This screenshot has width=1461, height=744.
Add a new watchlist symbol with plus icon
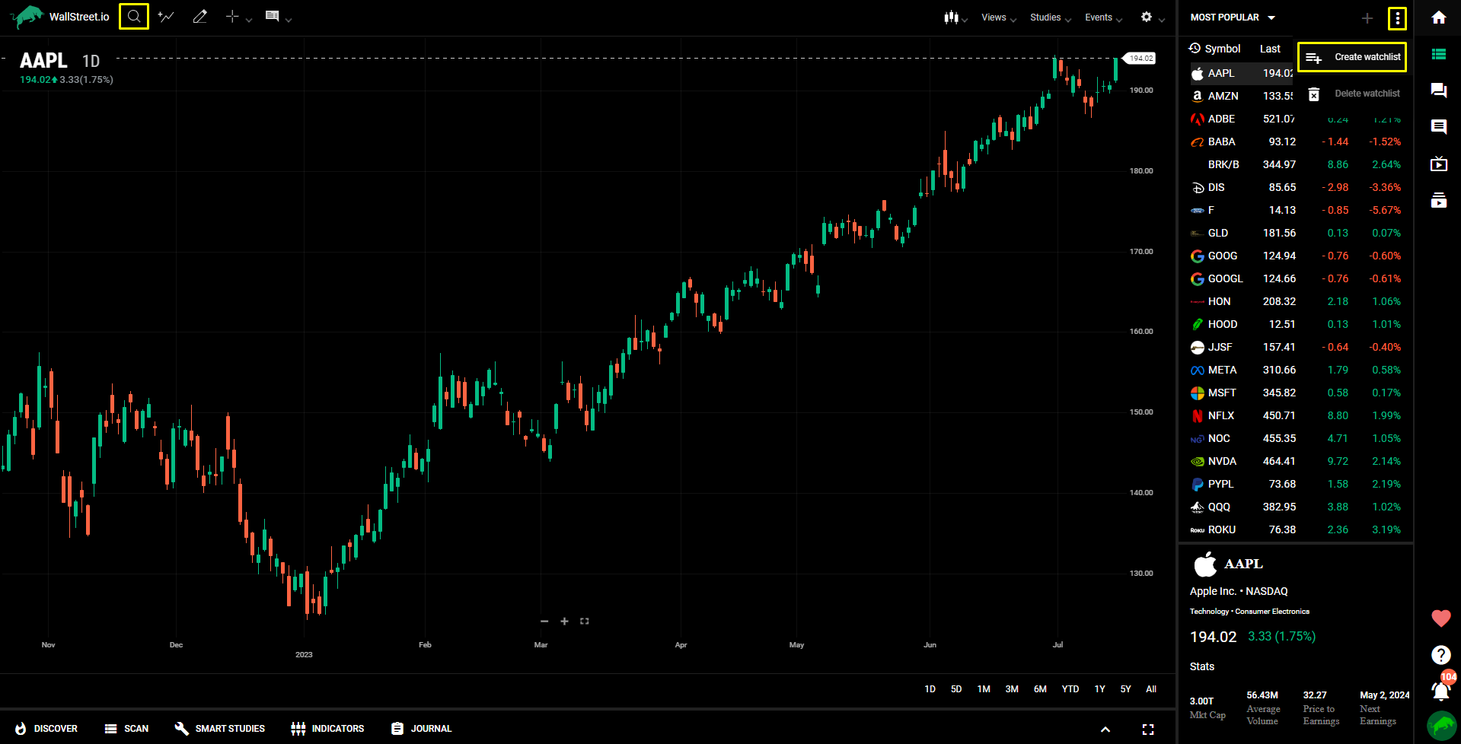click(1367, 17)
